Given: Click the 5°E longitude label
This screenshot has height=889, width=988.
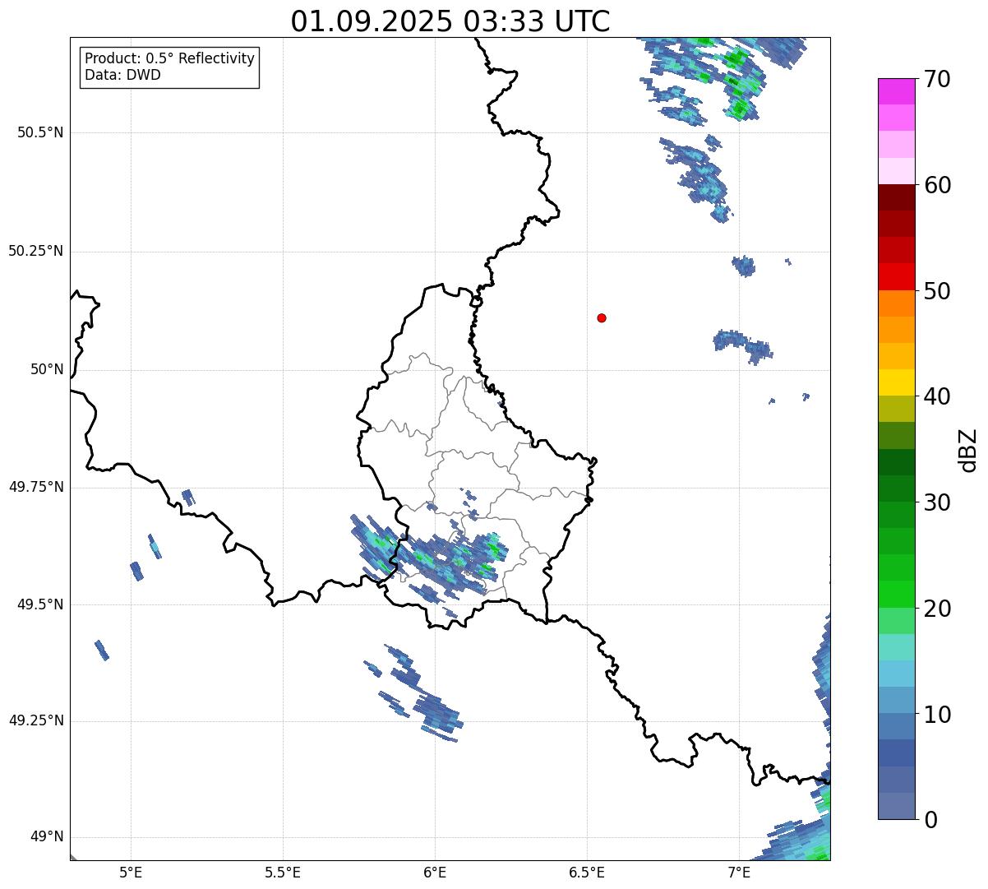Looking at the screenshot, I should coord(131,873).
